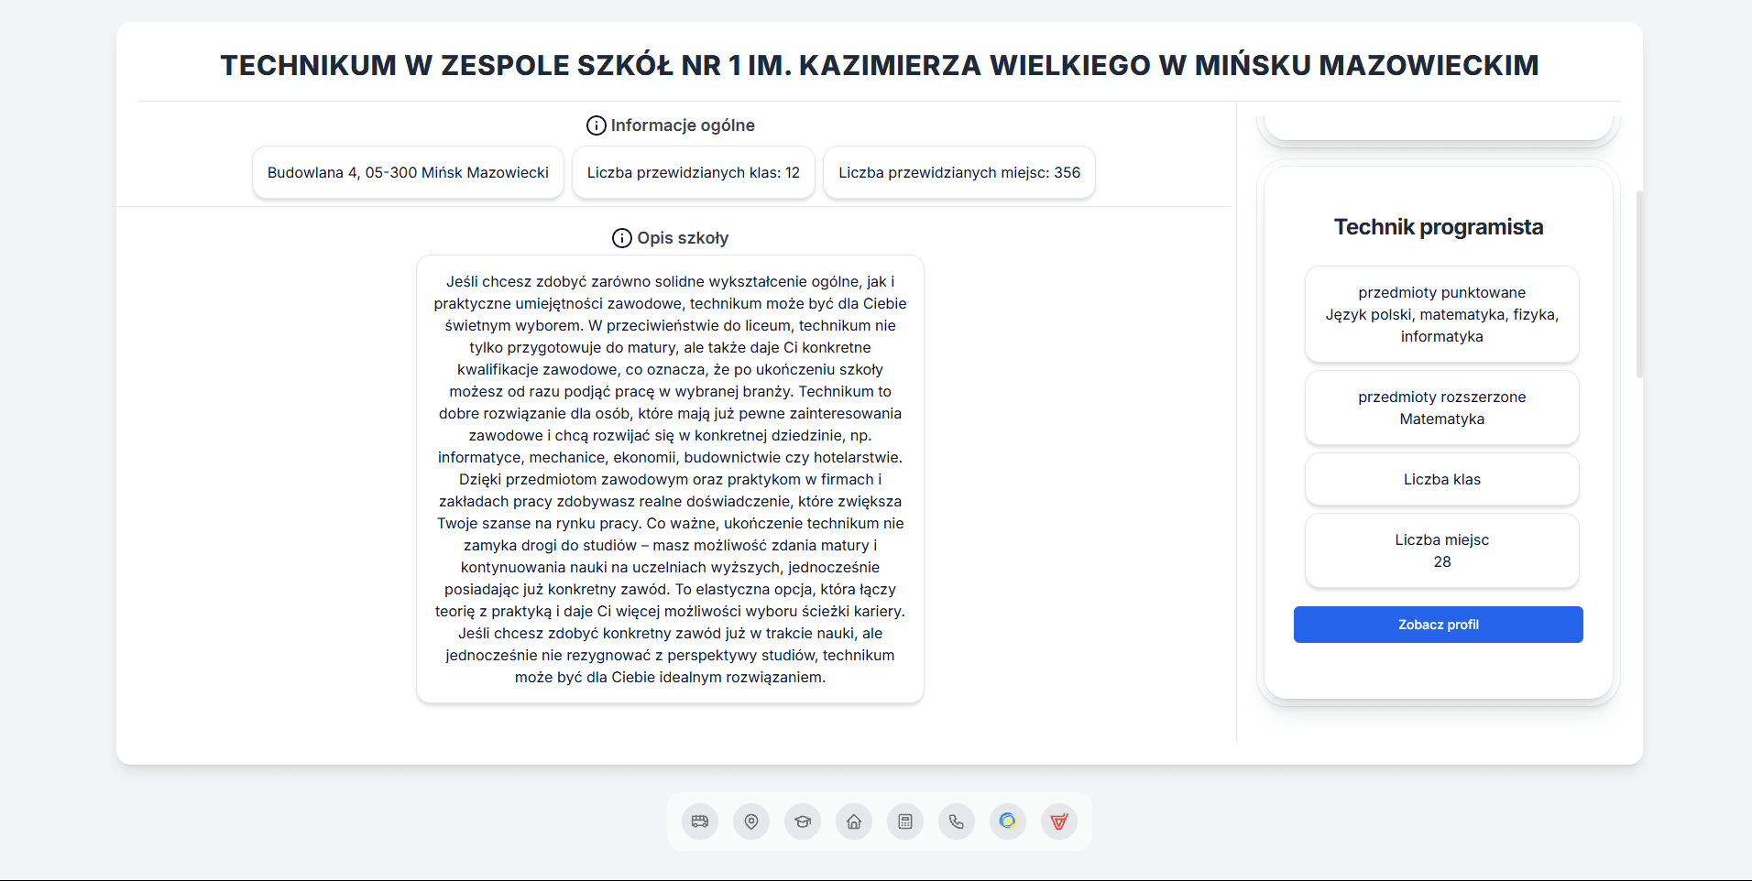Click the Liczba przewidzianych miejsc: 356 chip

click(x=959, y=172)
